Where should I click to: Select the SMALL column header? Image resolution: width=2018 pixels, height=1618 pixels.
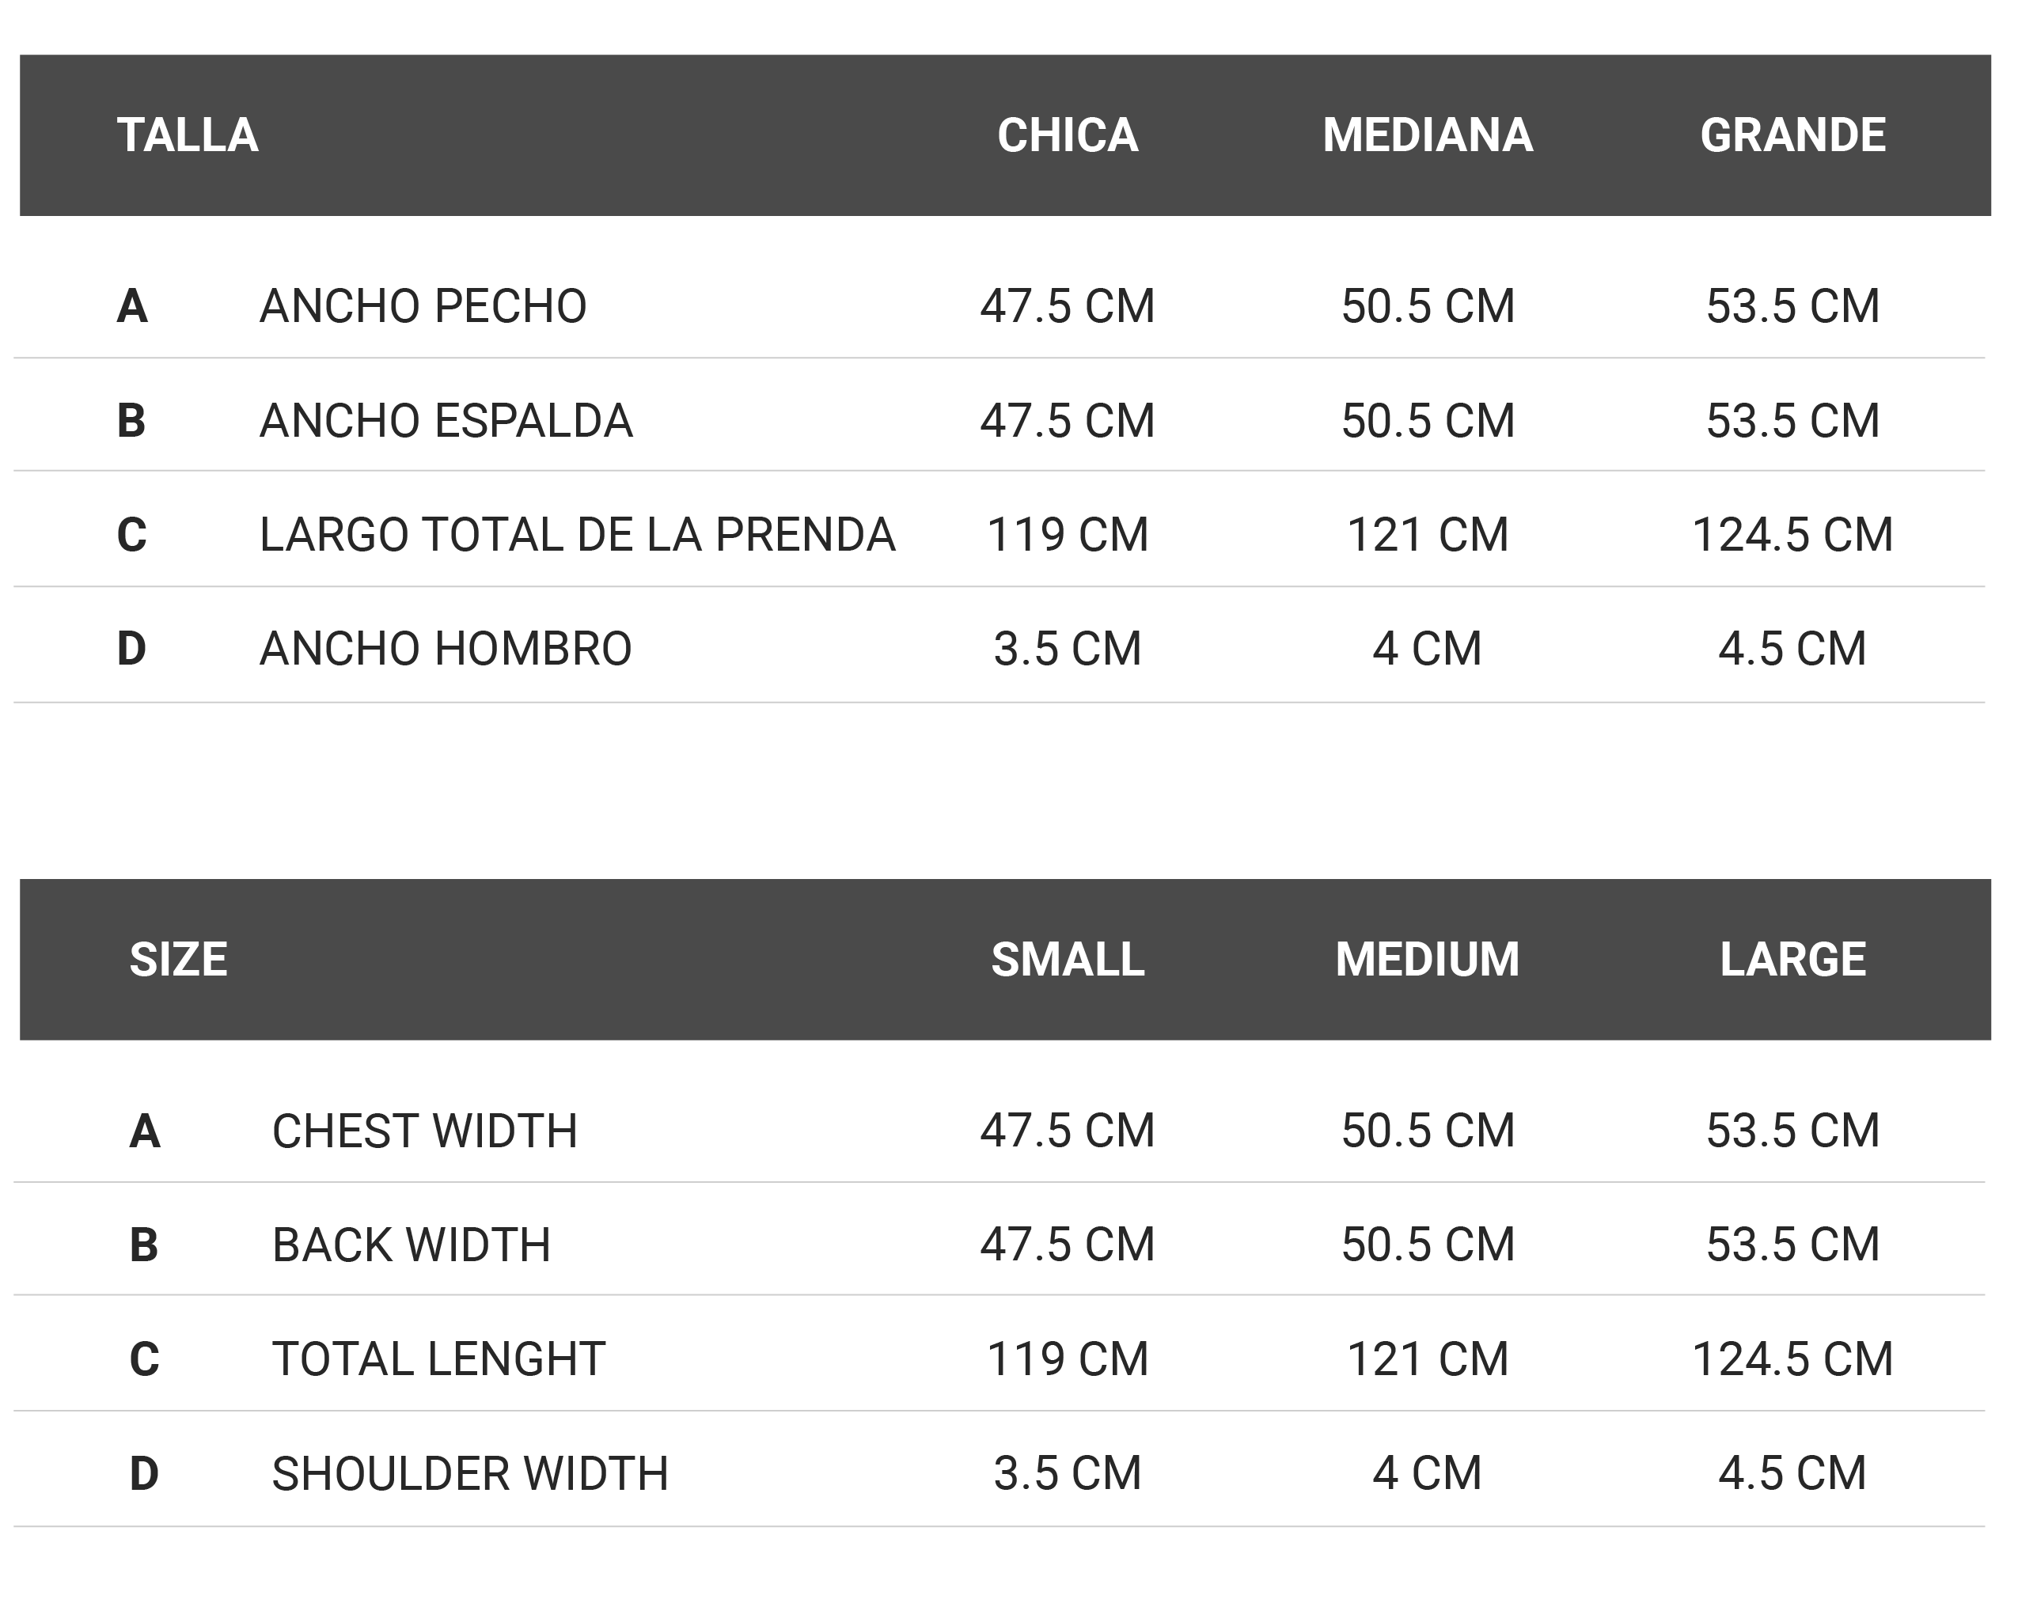(x=1068, y=961)
